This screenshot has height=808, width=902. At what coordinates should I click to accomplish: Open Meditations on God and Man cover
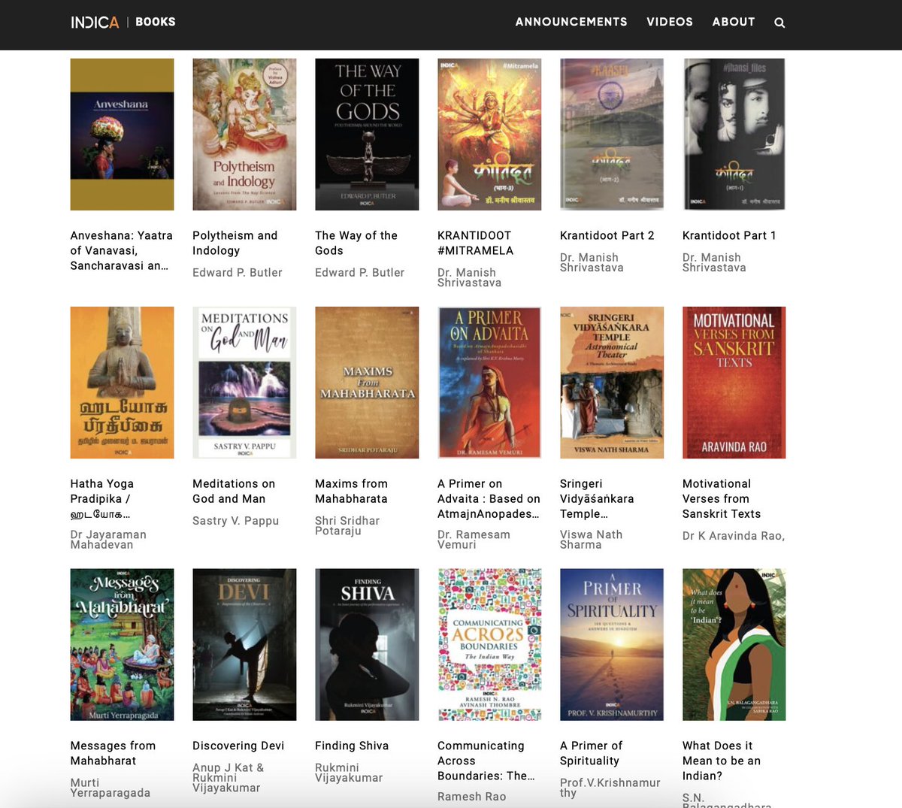click(244, 383)
